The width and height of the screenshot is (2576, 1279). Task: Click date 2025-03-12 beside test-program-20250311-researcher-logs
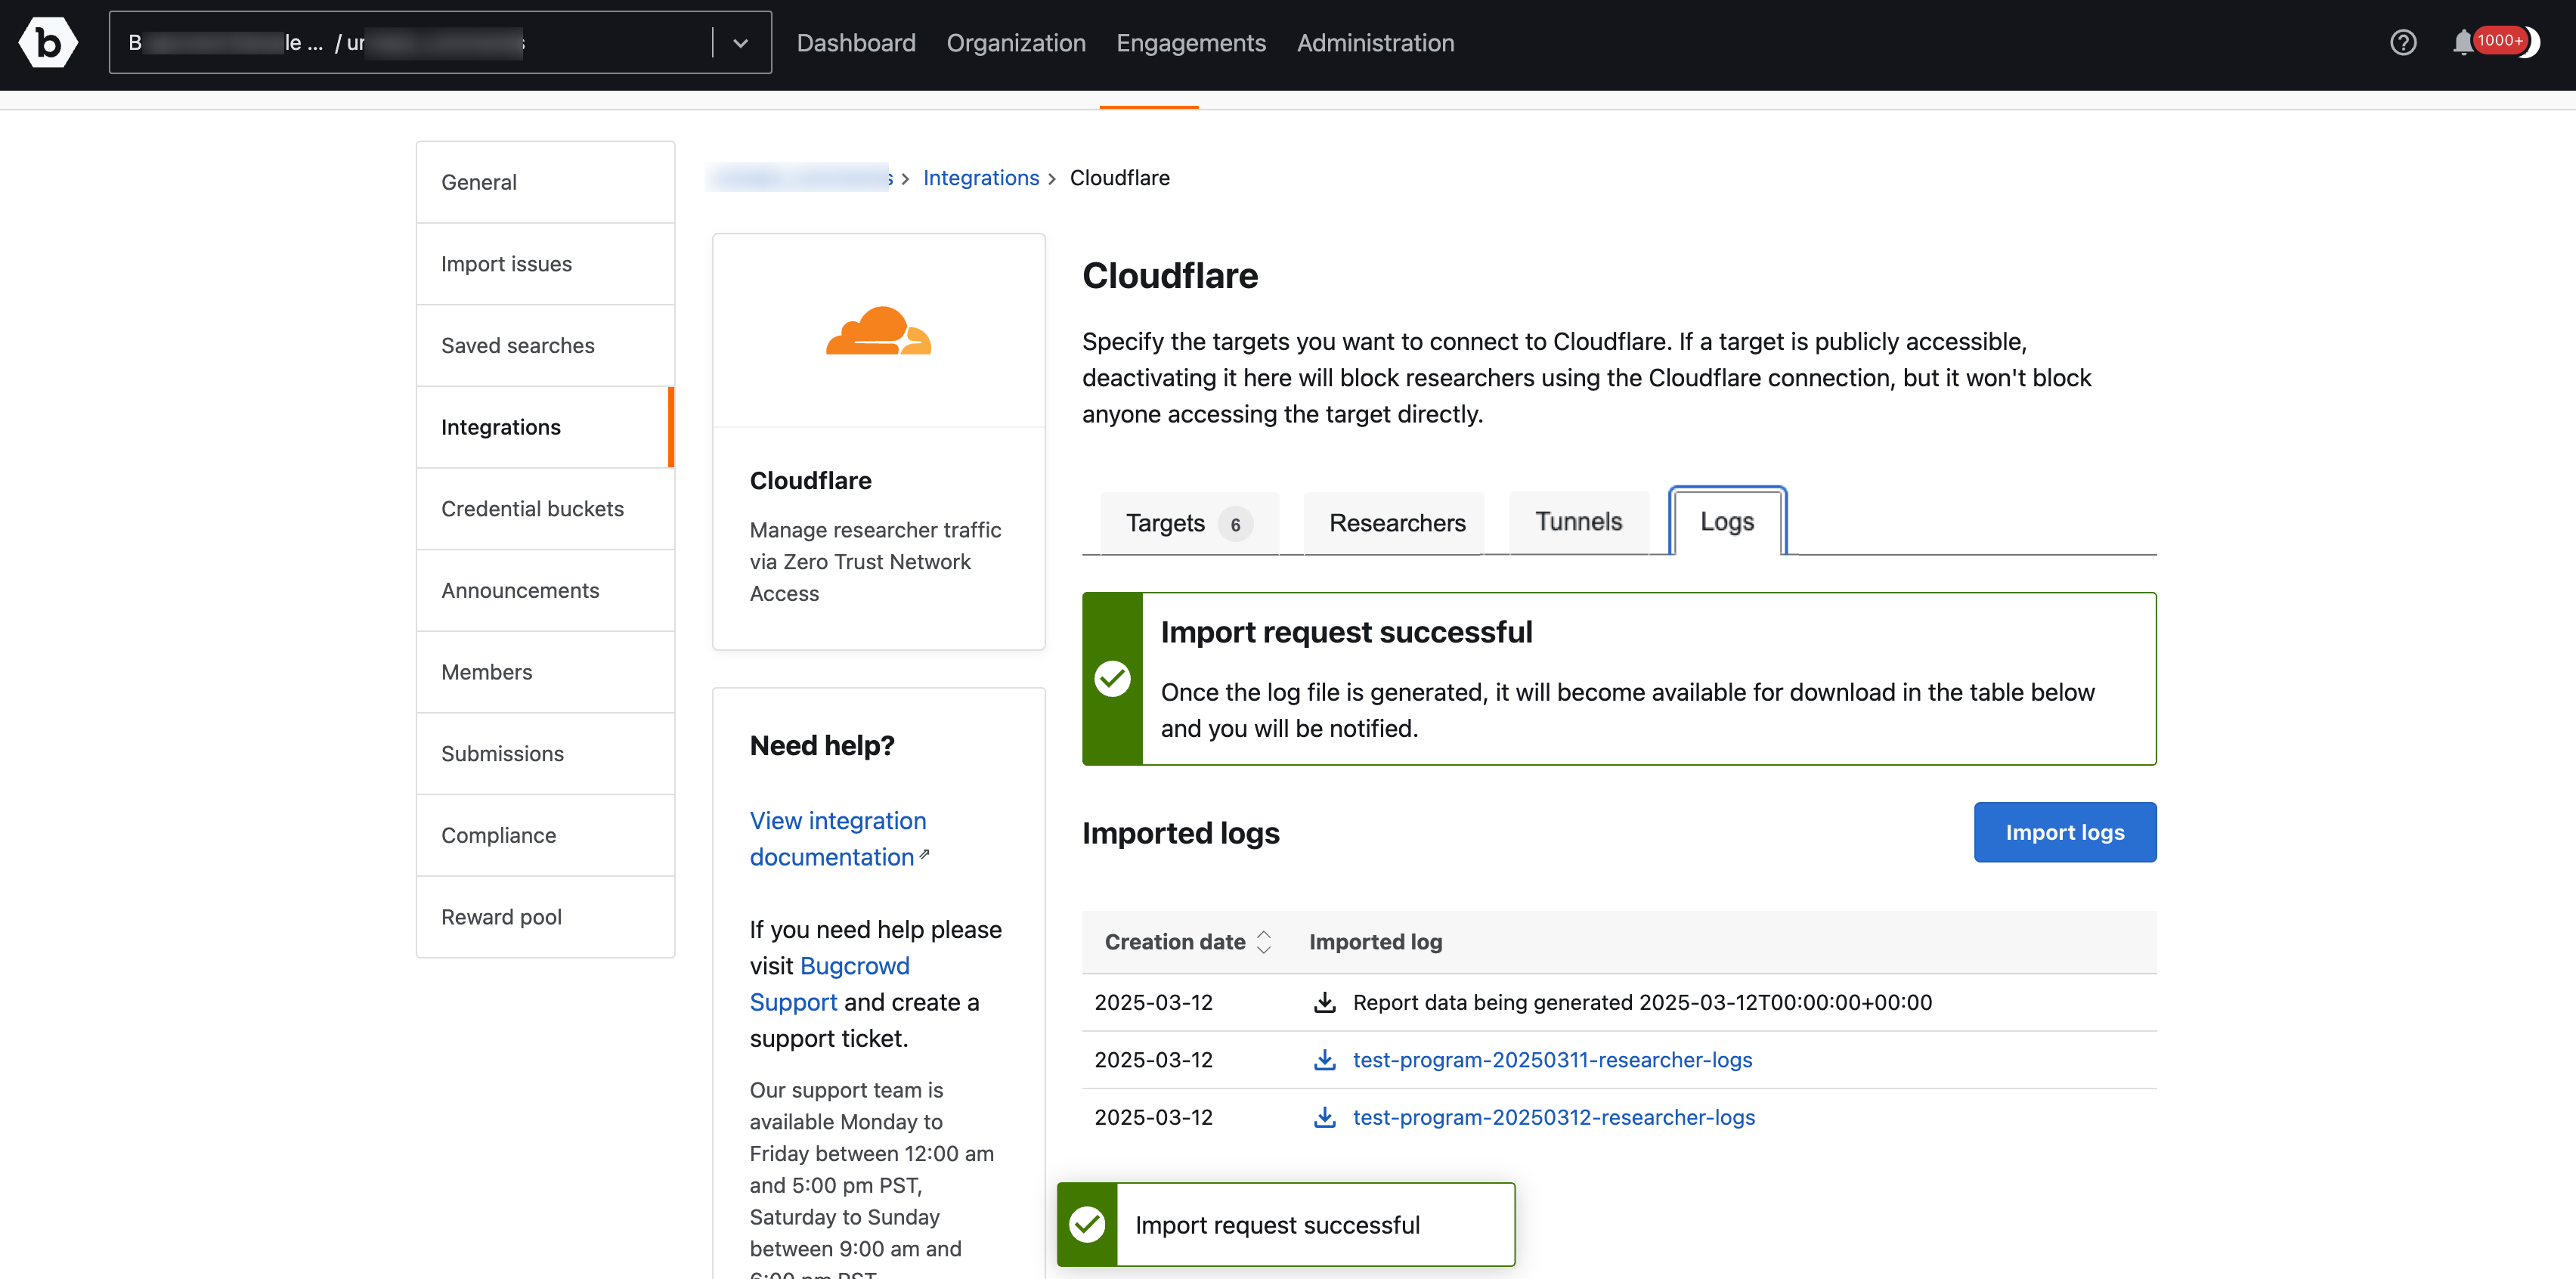[1153, 1060]
